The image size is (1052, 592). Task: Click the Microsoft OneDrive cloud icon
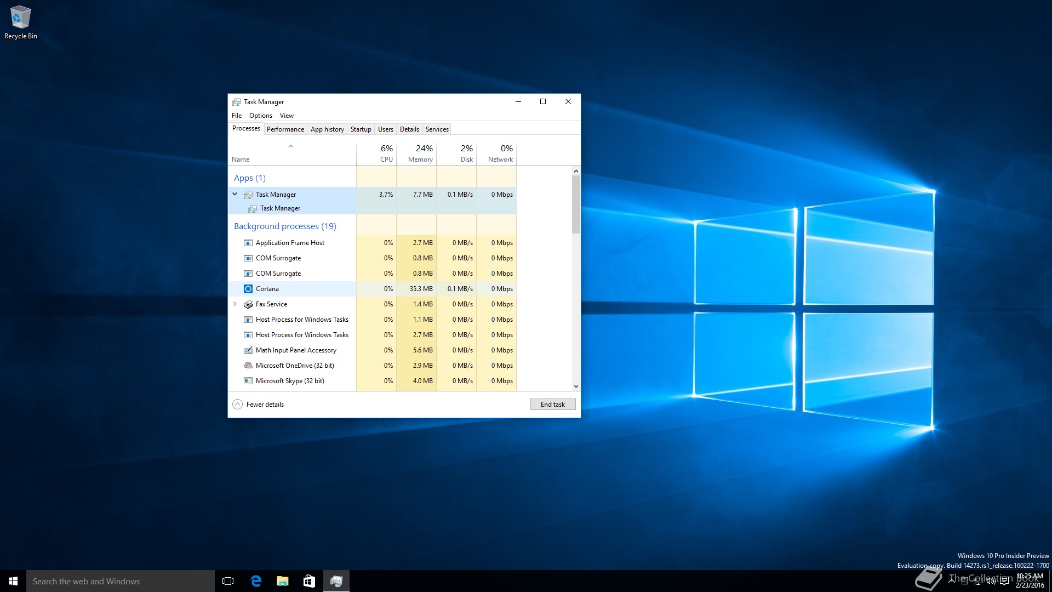tap(248, 366)
